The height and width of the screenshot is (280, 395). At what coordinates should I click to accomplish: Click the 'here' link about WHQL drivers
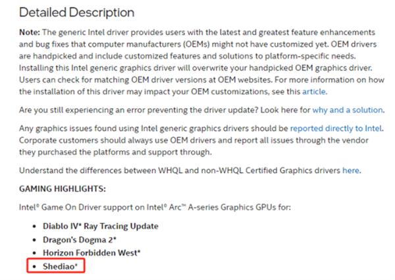(351, 171)
